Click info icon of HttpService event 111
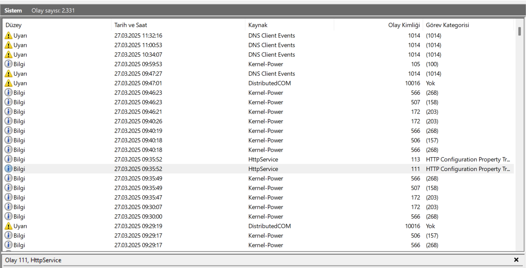Viewport: 526px width, 268px height. [x=8, y=169]
